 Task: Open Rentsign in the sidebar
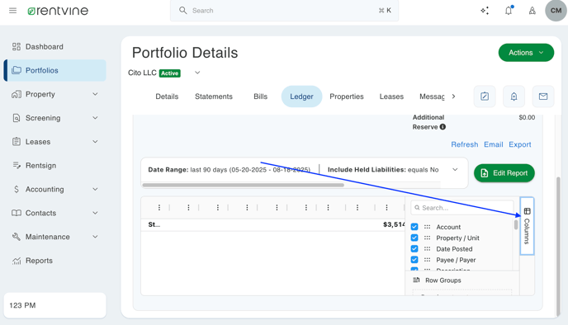pos(55,166)
